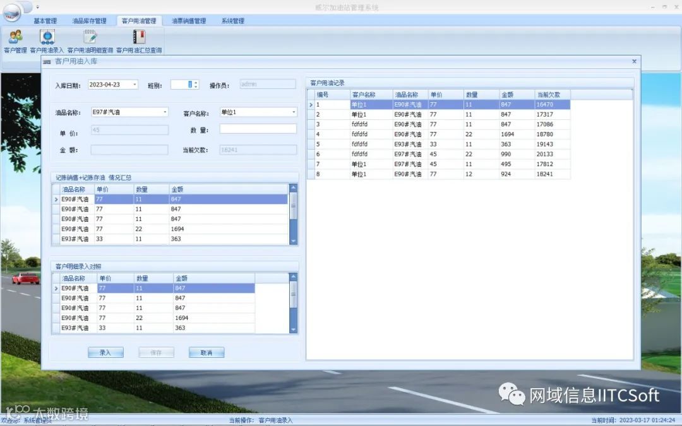This screenshot has height=426, width=682.
Task: Click E93#汽油 row in 客户明细录入对照 grid
Action: [x=153, y=328]
